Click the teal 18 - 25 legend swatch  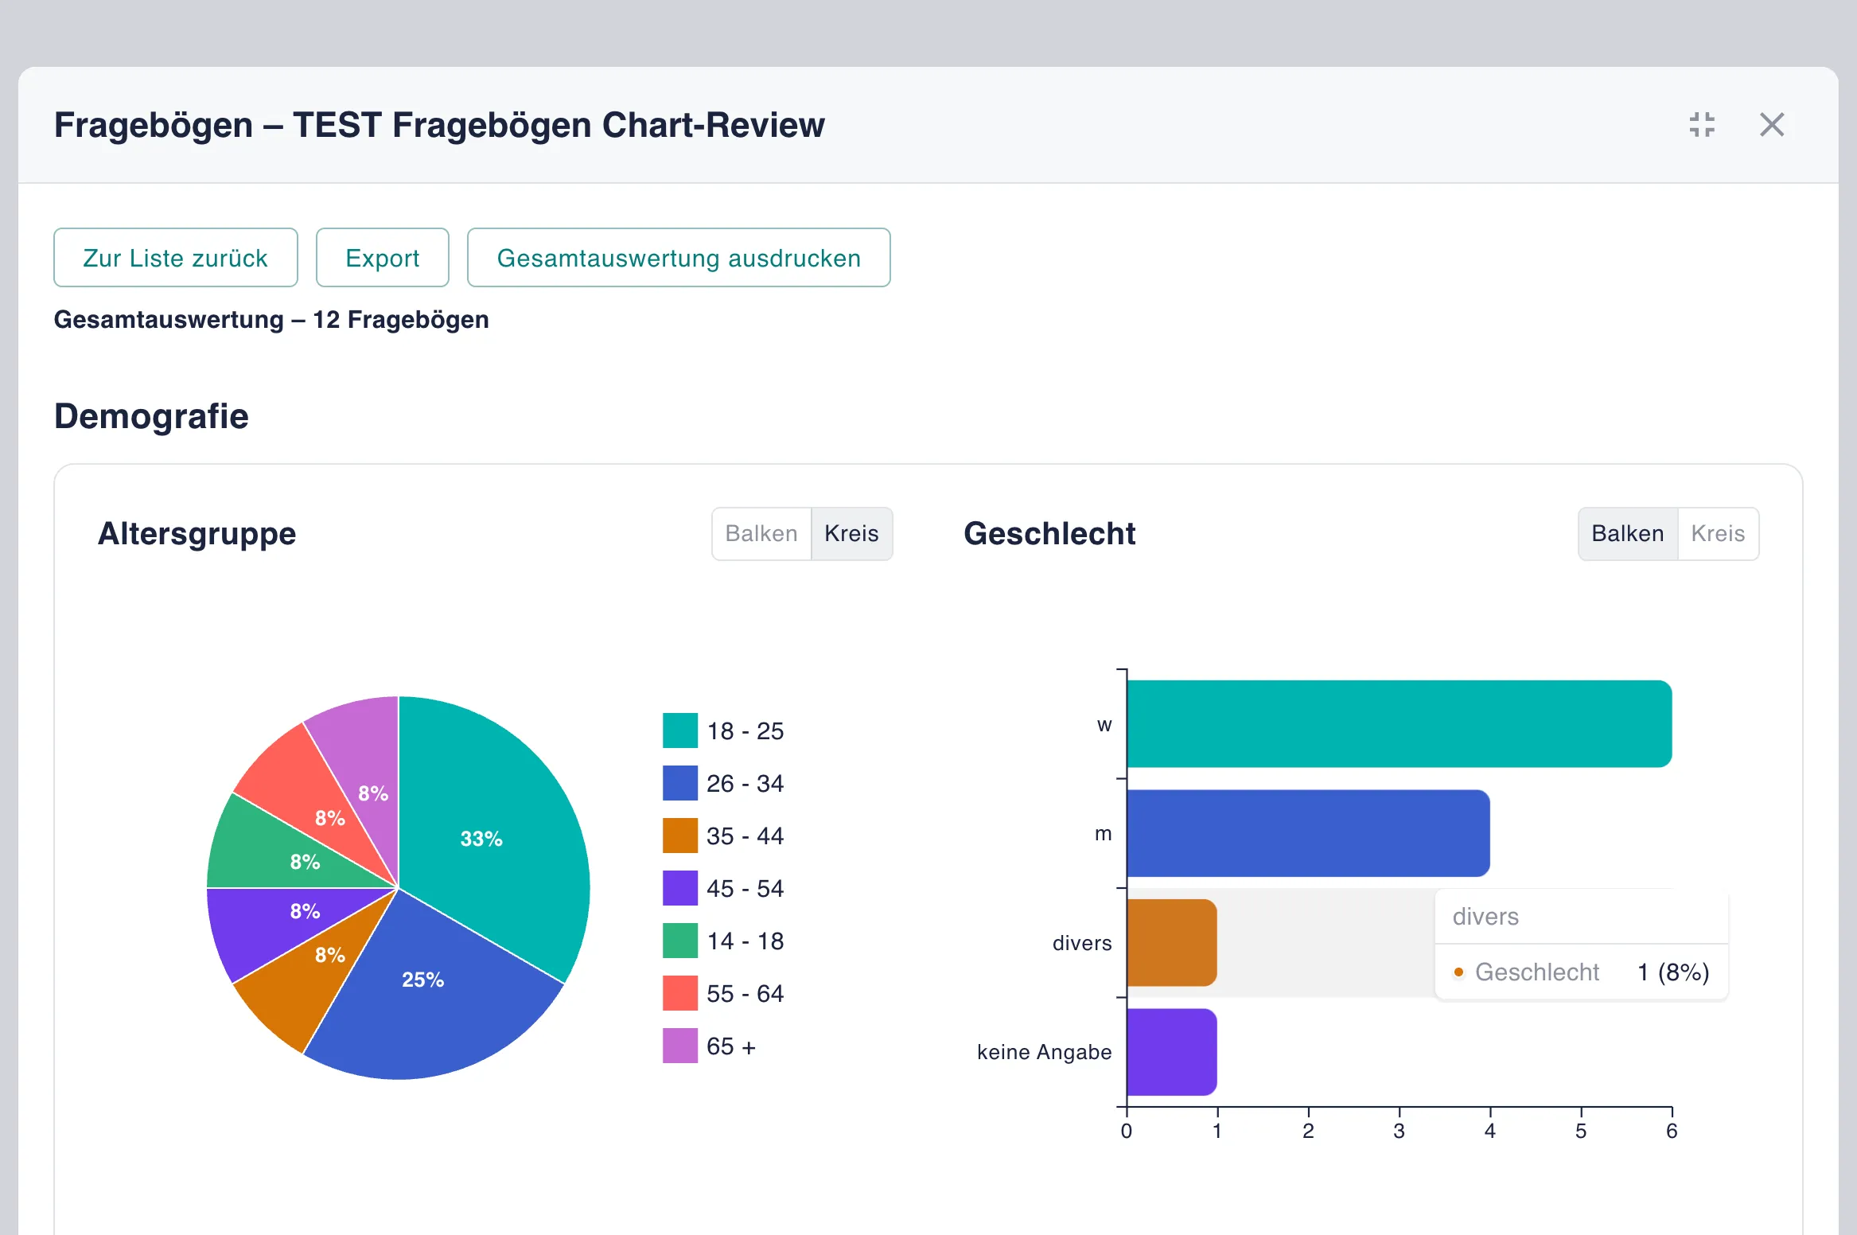(x=680, y=730)
